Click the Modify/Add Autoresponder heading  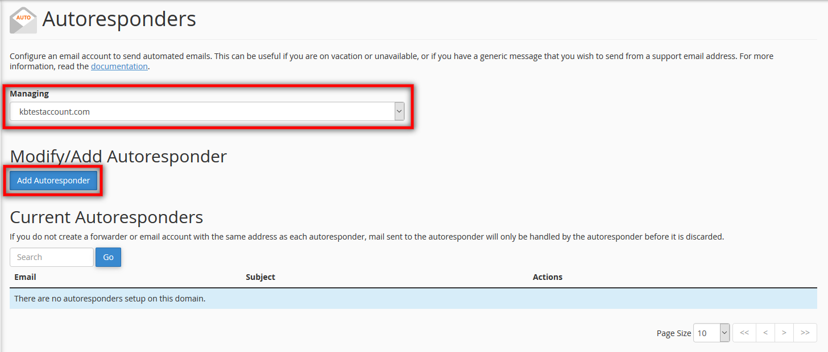tap(118, 157)
